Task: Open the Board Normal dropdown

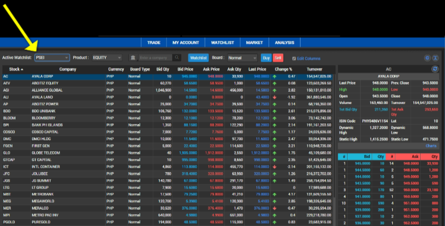Action: coord(242,58)
